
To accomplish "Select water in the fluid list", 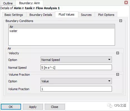I will coord(62,31).
